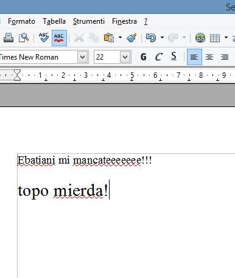The height and width of the screenshot is (278, 235).
Task: Expand the Undo history dropdown
Action: point(162,38)
